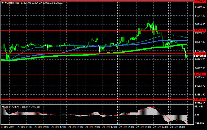Click the current price label 87296.37
207x130 pixels.
(x=200, y=56)
